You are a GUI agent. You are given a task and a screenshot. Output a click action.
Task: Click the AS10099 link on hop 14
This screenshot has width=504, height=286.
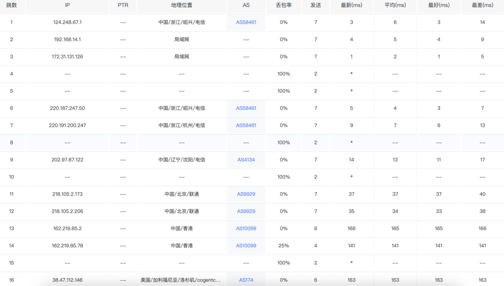(x=246, y=246)
